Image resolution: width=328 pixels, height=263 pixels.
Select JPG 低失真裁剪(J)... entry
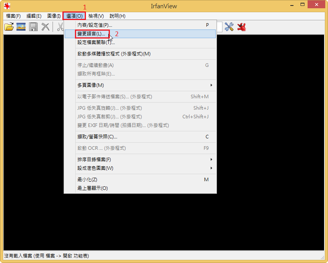(x=140, y=117)
